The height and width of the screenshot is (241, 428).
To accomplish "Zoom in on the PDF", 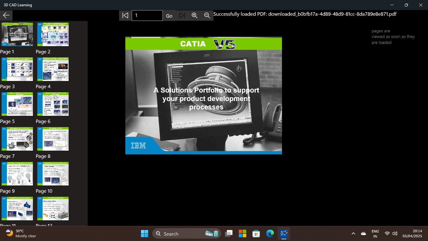I will (x=195, y=15).
